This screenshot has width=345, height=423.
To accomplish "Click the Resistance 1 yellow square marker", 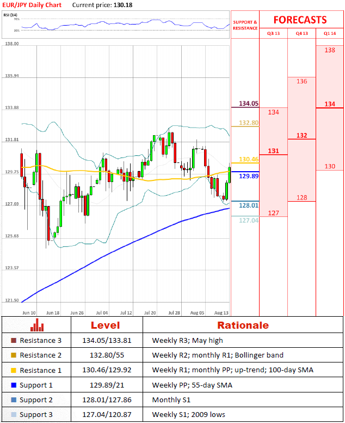I will tap(14, 370).
